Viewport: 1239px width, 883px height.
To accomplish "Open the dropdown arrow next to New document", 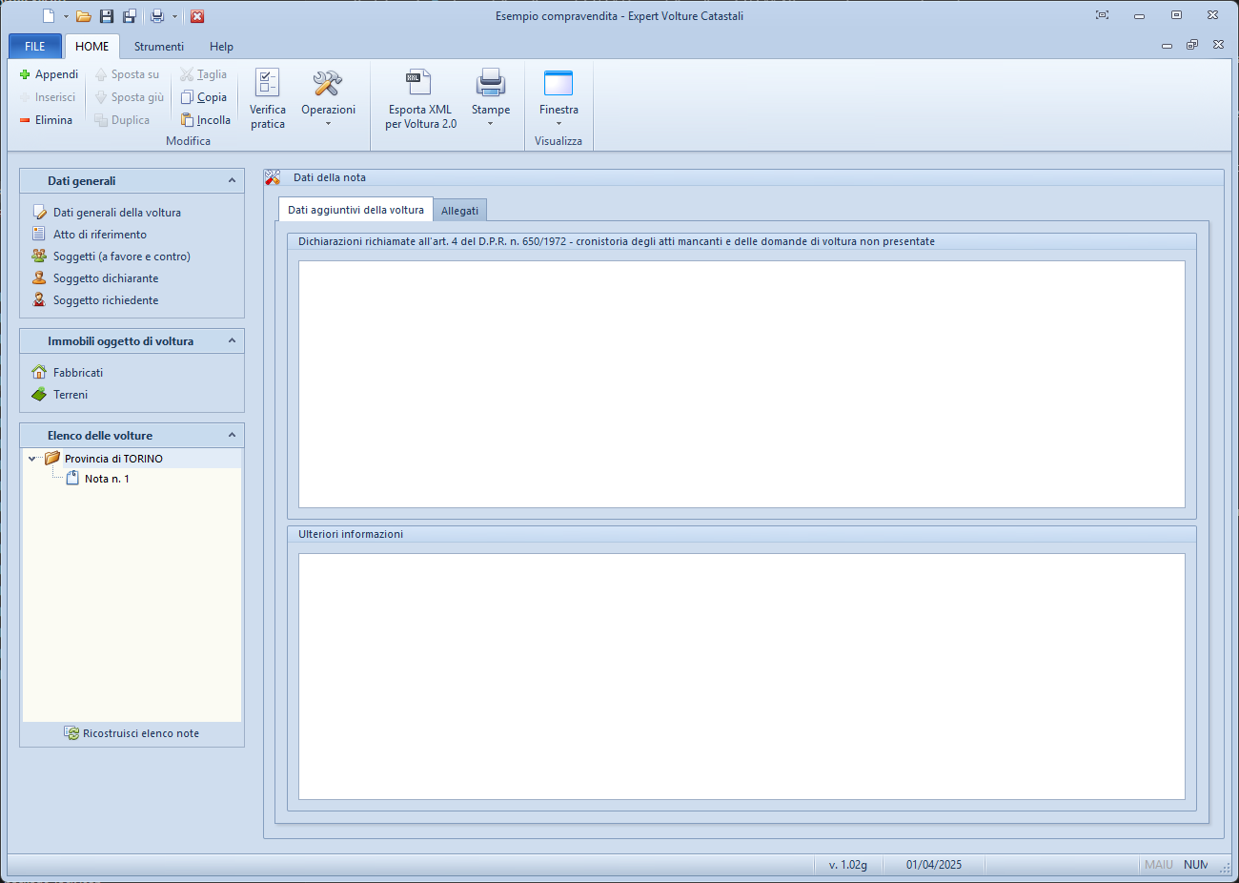I will [66, 16].
